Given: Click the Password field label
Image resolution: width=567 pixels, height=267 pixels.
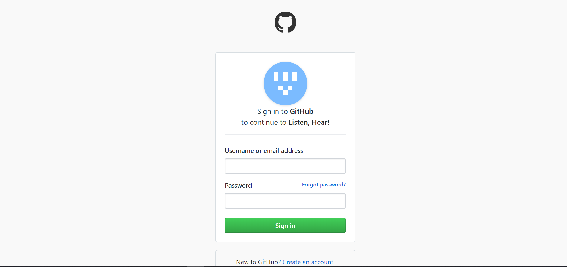Looking at the screenshot, I should [x=238, y=186].
